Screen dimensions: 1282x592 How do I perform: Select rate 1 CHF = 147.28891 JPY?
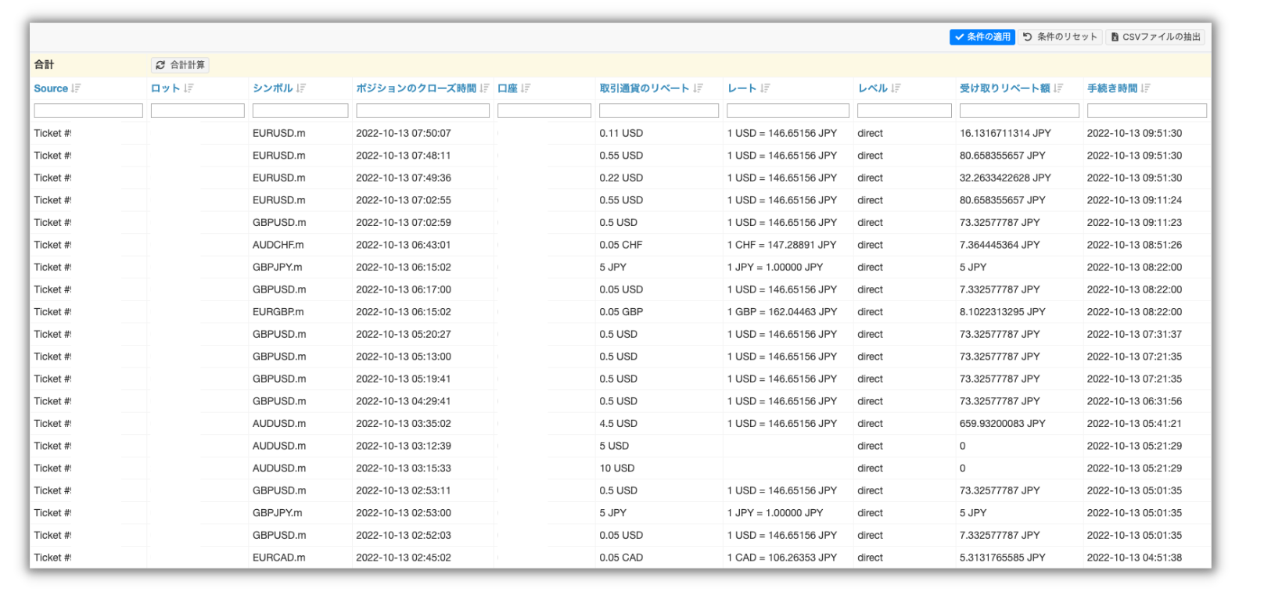(782, 246)
